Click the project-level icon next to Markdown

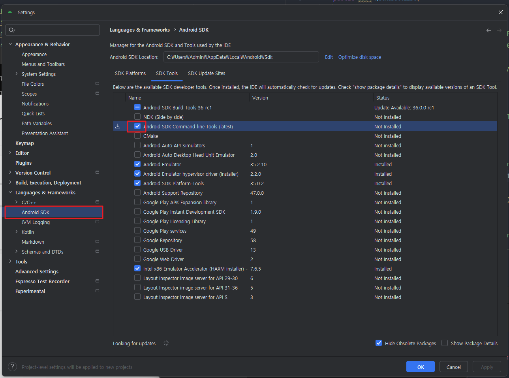[x=97, y=242]
